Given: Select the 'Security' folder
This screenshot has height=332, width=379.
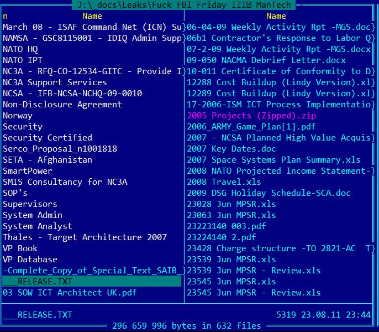Looking at the screenshot, I should [x=23, y=127].
